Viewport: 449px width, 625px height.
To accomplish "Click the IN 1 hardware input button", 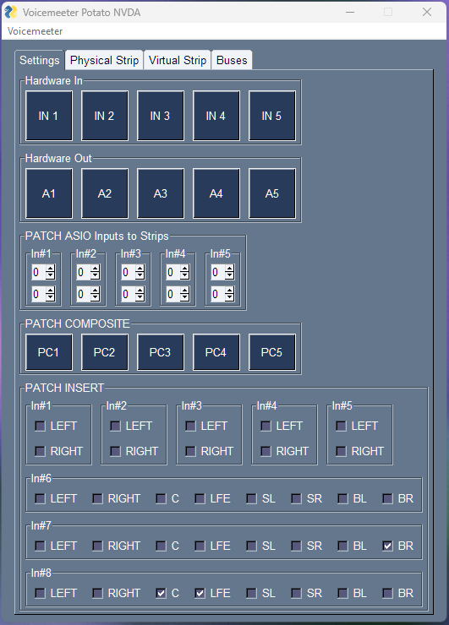I will 49,116.
